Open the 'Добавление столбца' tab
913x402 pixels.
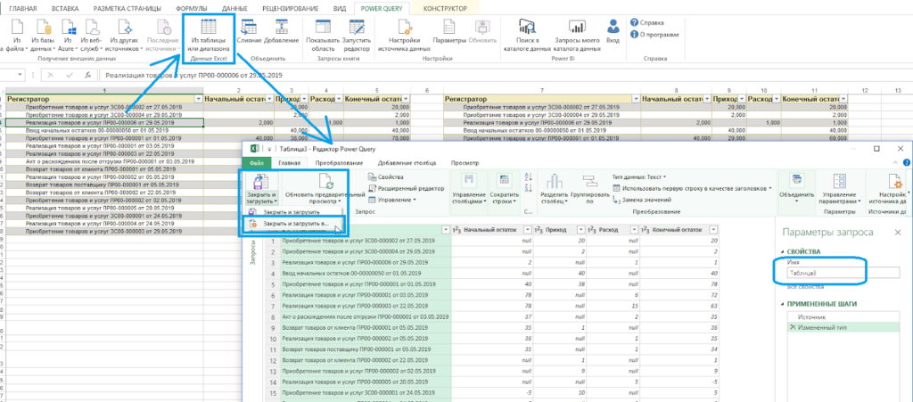click(407, 163)
